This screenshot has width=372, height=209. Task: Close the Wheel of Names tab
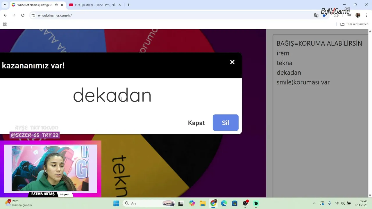click(x=62, y=5)
